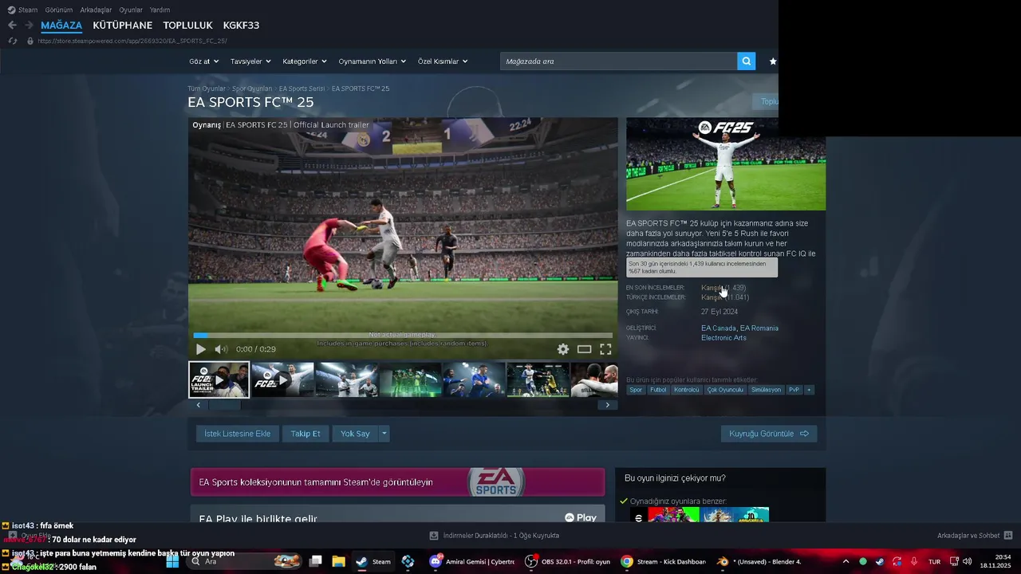Image resolution: width=1021 pixels, height=574 pixels.
Task: Select the second FC25 trailer thumbnail
Action: [282, 379]
